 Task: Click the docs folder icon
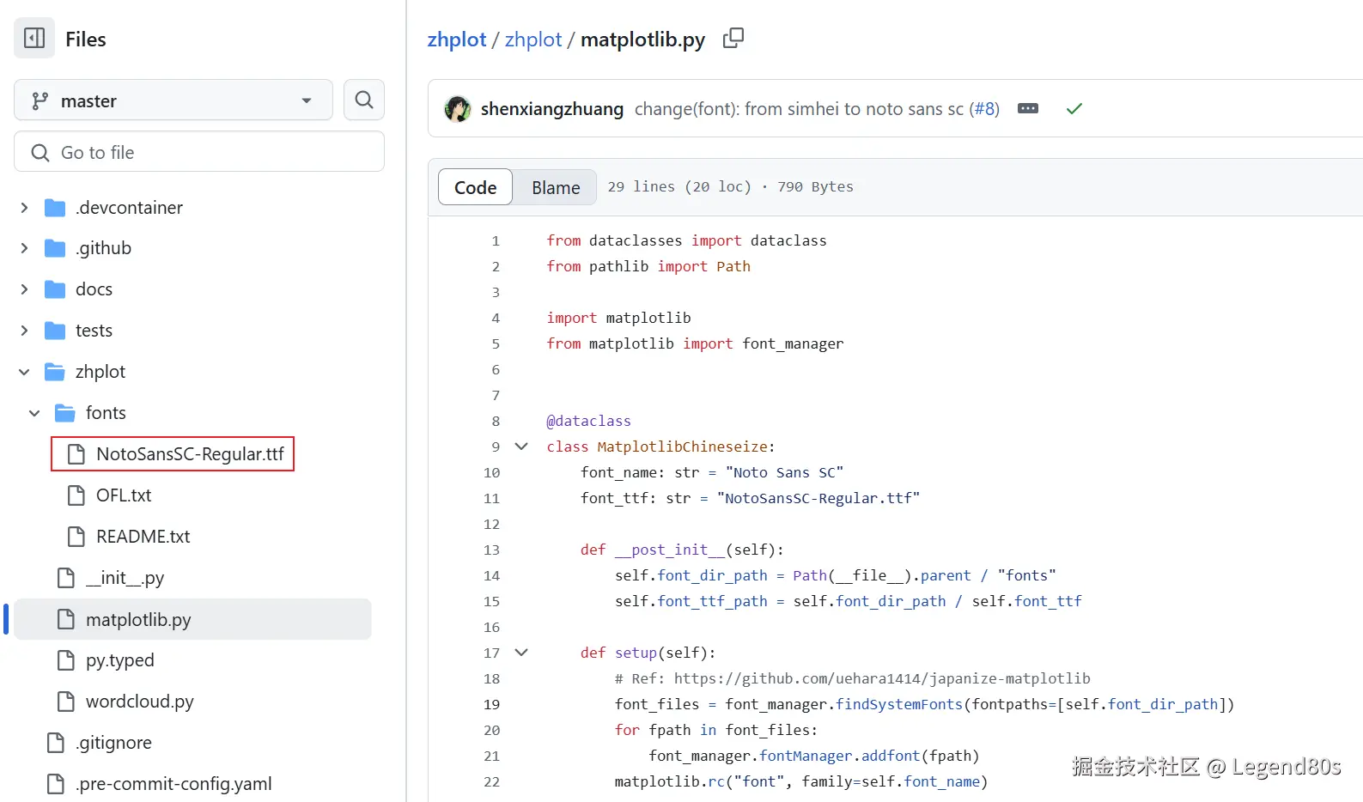pos(55,289)
